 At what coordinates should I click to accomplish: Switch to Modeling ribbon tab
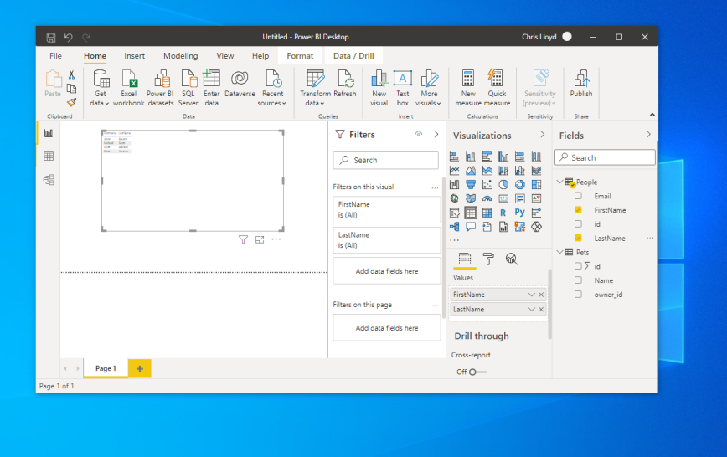click(x=180, y=55)
